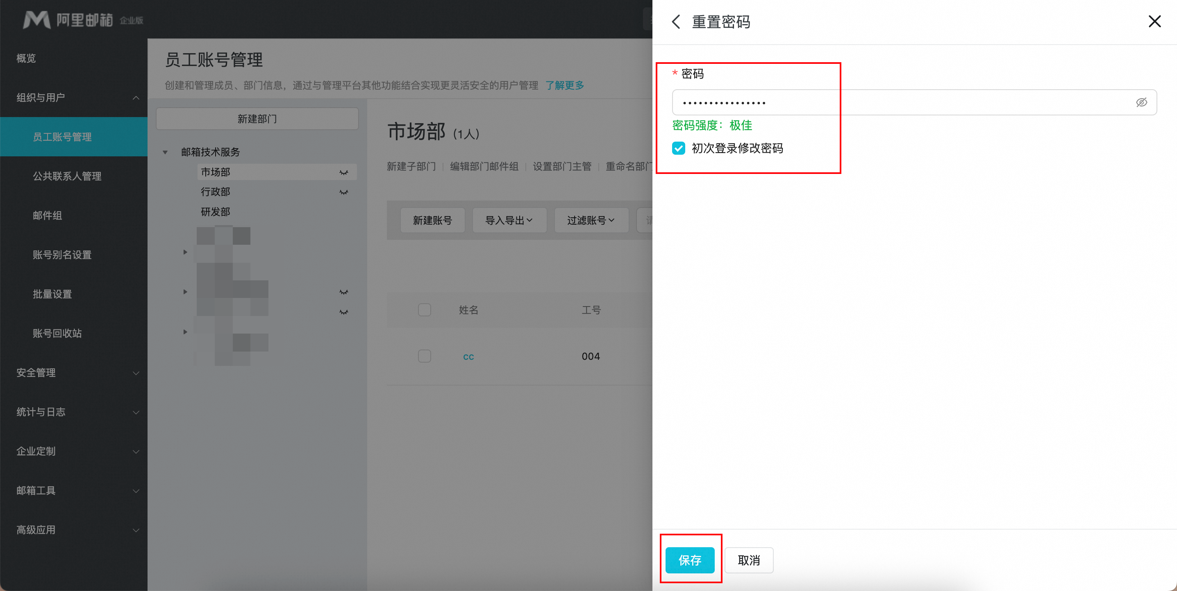
Task: Click the 了解更多 link
Action: coord(564,86)
